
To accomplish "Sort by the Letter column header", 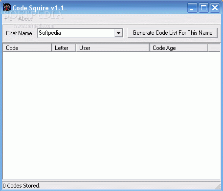I will point(64,48).
